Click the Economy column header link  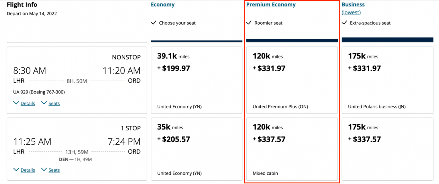(x=162, y=5)
